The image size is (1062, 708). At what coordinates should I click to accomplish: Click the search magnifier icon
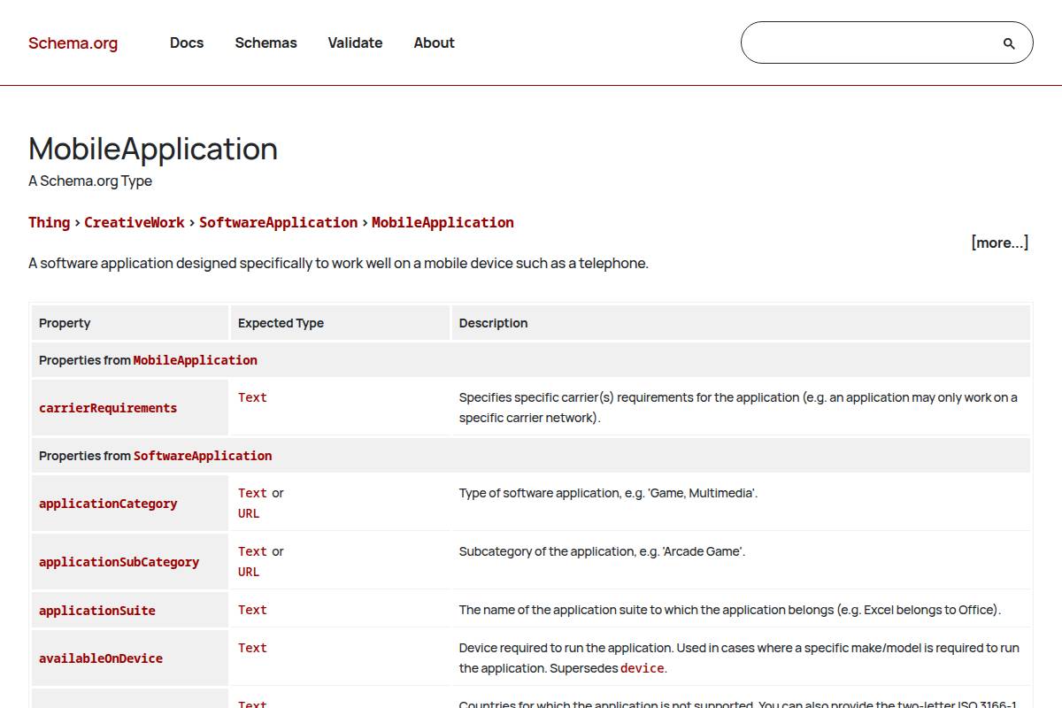pos(1008,42)
